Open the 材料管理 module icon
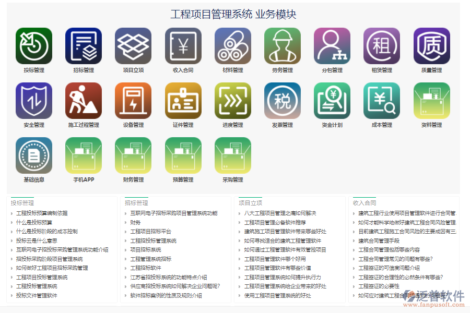Image resolution: width=470 pixels, height=313 pixels. (x=232, y=47)
